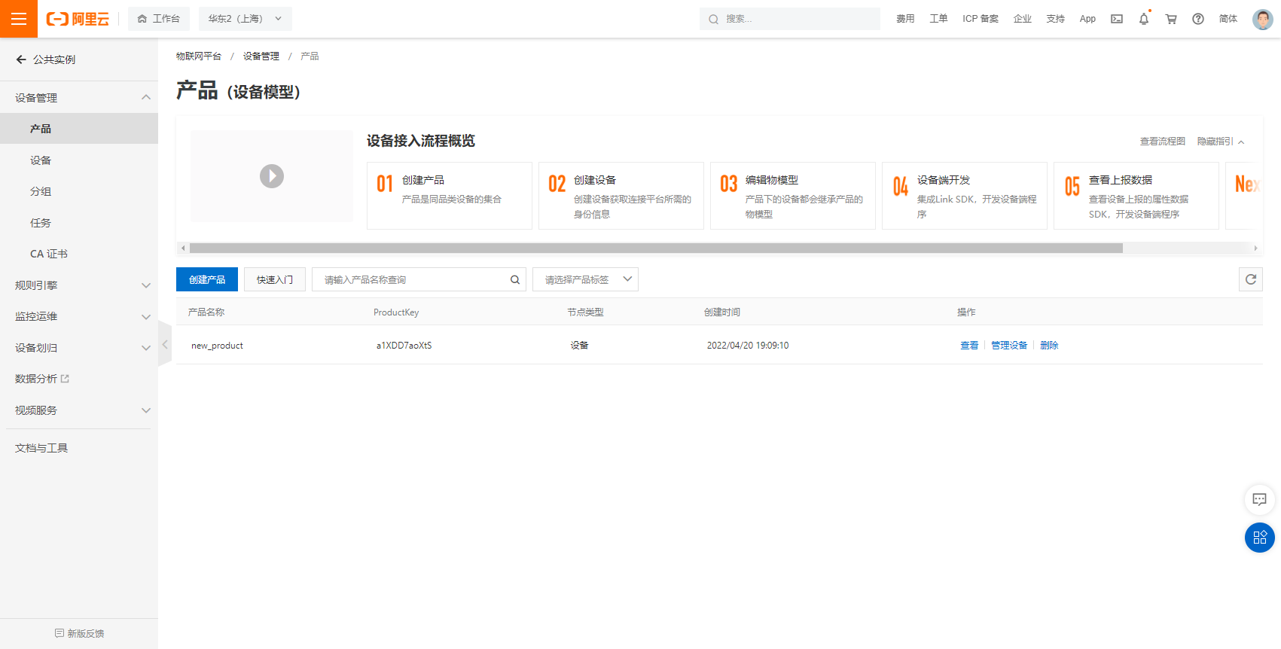Launch the Cloud Shell terminal icon
Screen dimensions: 1281x649
tap(1117, 19)
